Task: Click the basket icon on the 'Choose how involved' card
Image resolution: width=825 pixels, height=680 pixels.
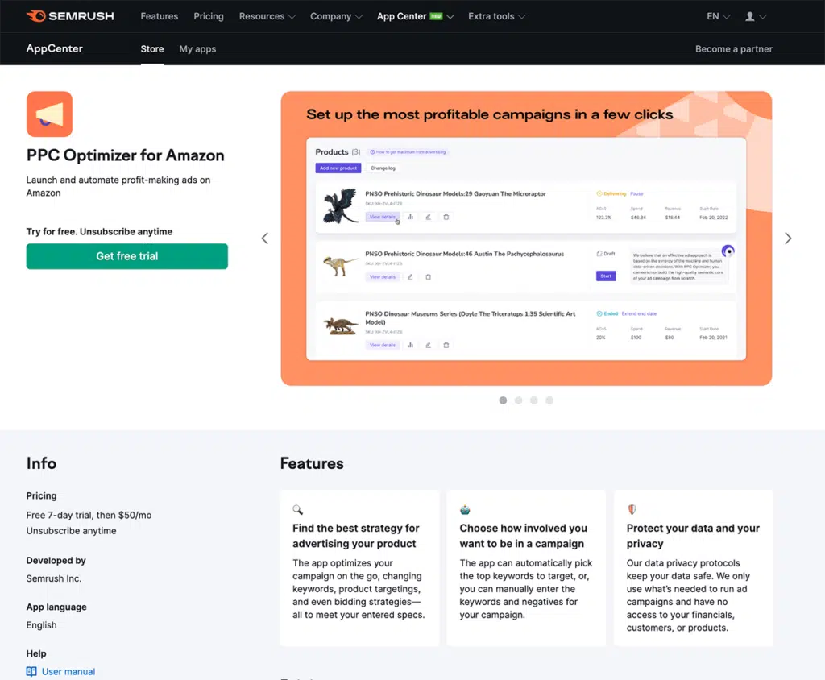Action: (465, 509)
